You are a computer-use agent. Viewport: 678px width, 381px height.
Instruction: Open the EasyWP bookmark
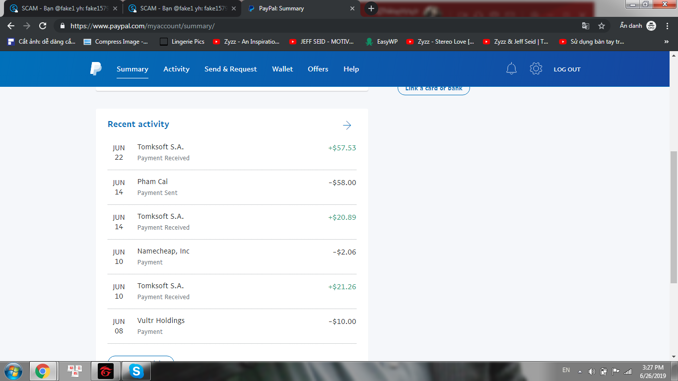coord(381,42)
